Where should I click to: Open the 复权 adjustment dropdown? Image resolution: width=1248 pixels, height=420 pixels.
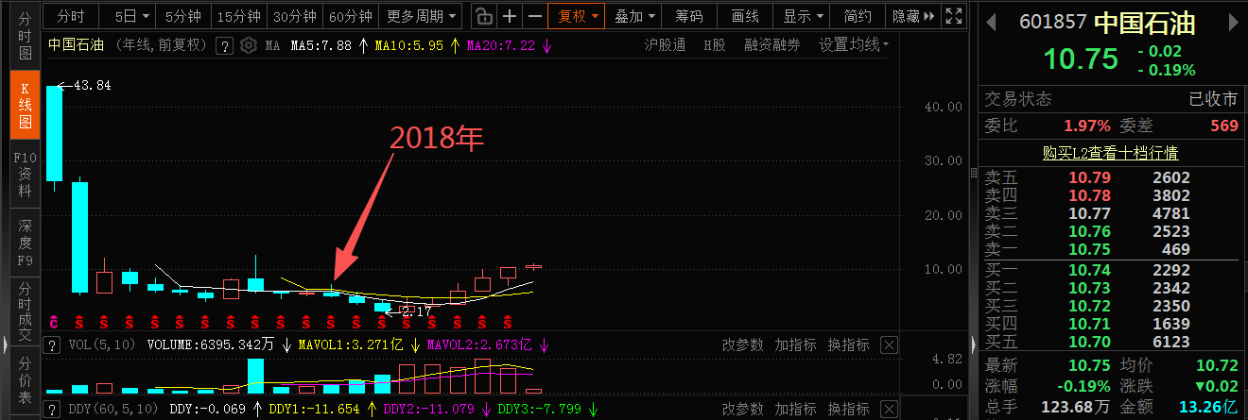(x=576, y=16)
